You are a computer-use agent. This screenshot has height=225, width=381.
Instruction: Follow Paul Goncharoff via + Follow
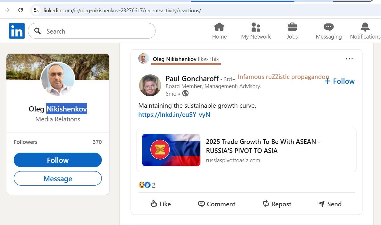coord(340,81)
